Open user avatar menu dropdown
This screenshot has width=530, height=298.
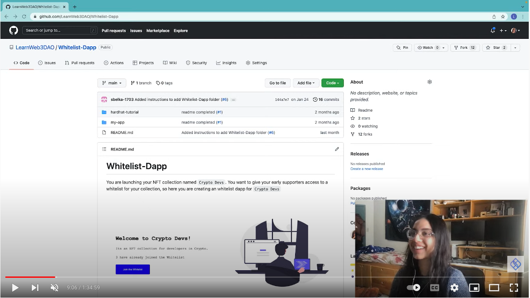[x=516, y=31]
